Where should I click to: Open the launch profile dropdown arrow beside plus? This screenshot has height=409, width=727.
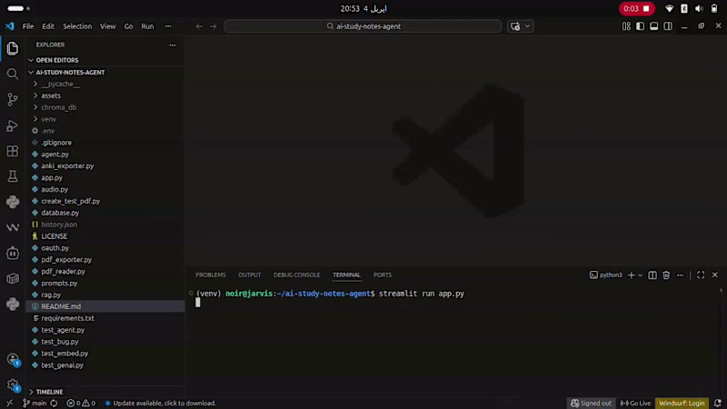point(641,275)
